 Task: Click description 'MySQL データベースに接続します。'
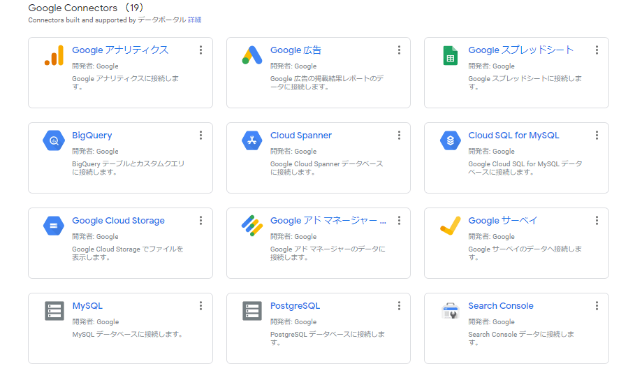[128, 334]
